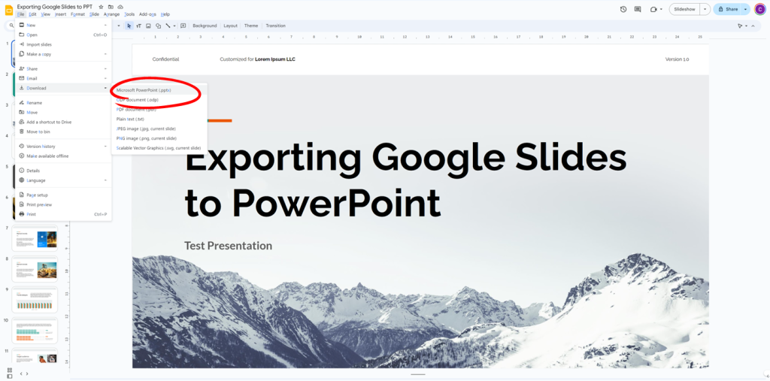
Task: Open the pointer mode dropdown arrow
Action: tap(747, 26)
